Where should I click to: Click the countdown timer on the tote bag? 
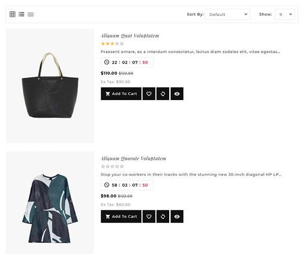point(127,62)
